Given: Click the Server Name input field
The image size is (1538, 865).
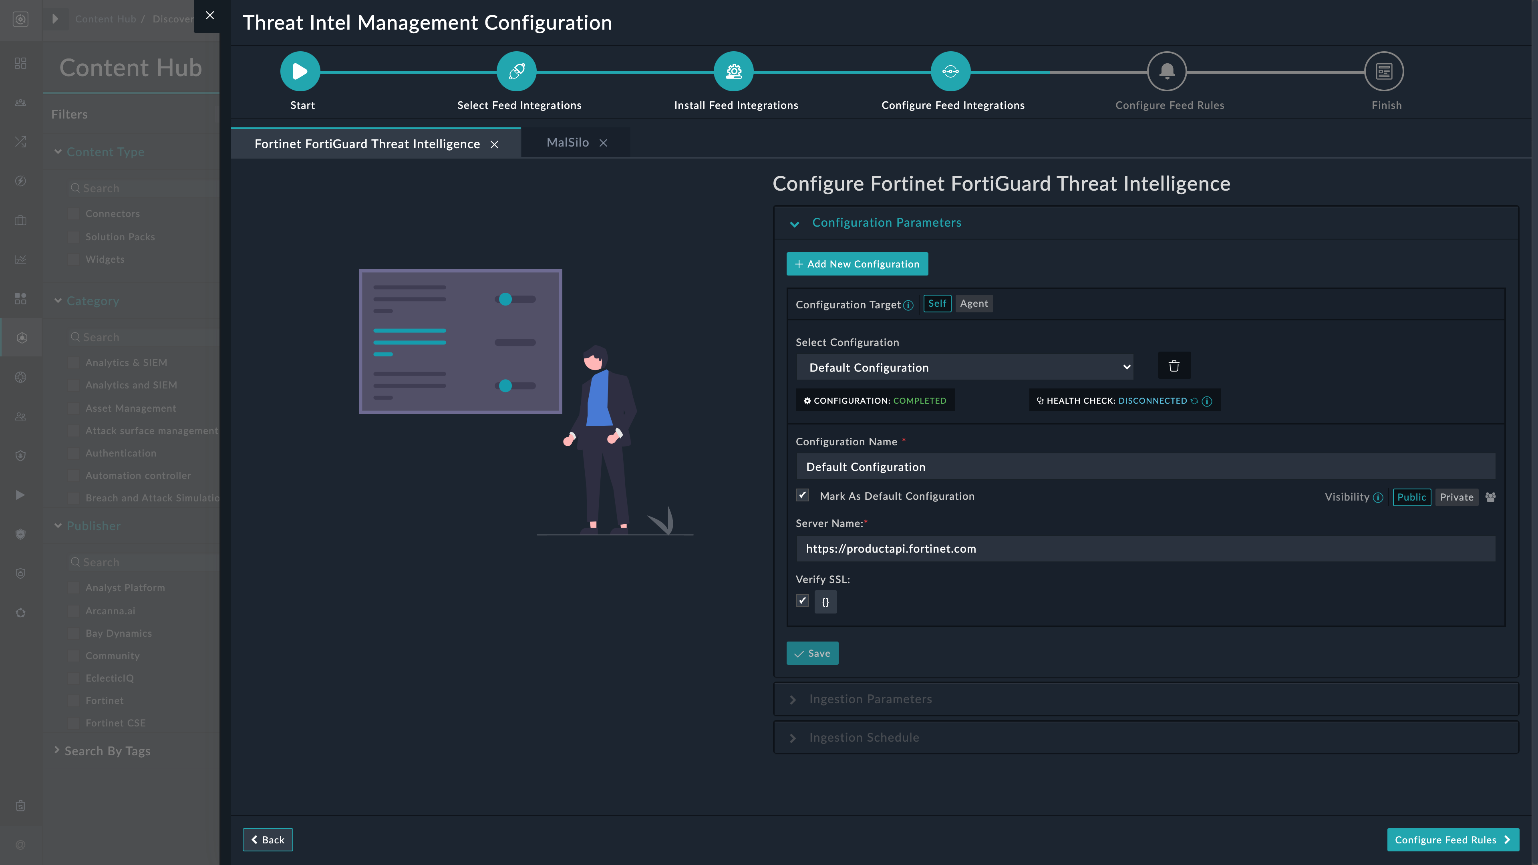Looking at the screenshot, I should (x=1145, y=549).
